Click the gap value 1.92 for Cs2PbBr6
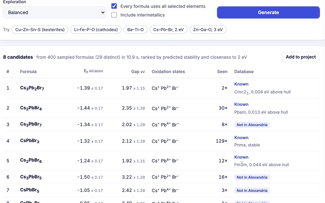325x203 pixels. (127, 161)
